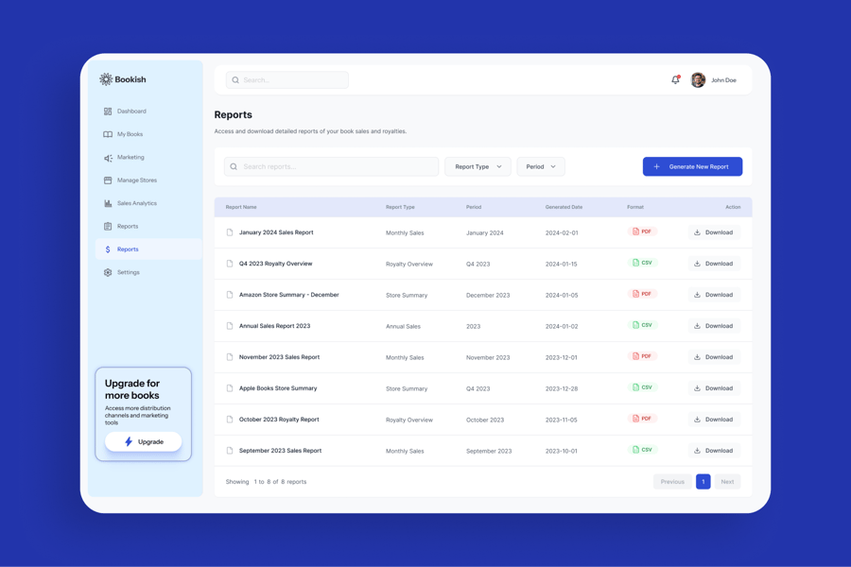851x567 pixels.
Task: Click the Upgrade button in sidebar card
Action: click(144, 441)
